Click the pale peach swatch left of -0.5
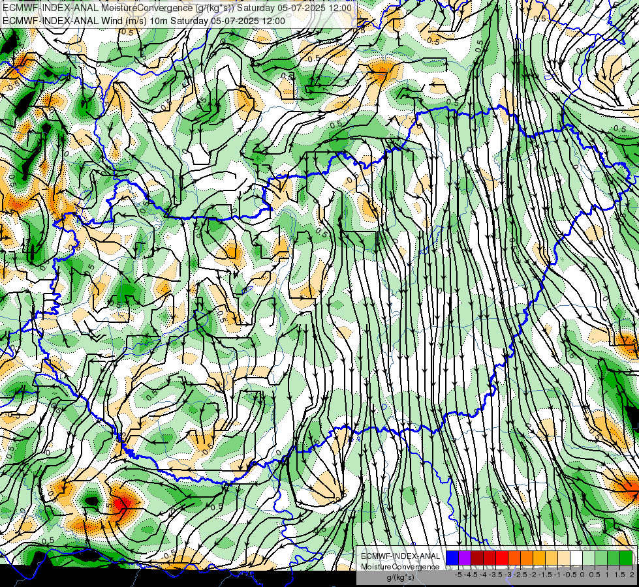The width and height of the screenshot is (639, 587). [x=564, y=558]
